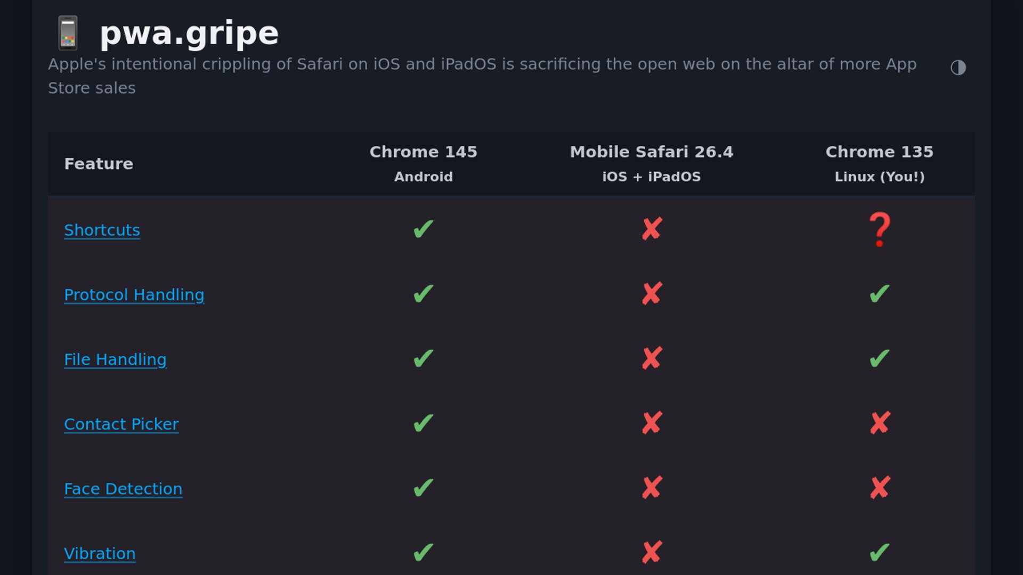1023x575 pixels.
Task: Click the Safari red cross for File Handling
Action: click(x=652, y=359)
